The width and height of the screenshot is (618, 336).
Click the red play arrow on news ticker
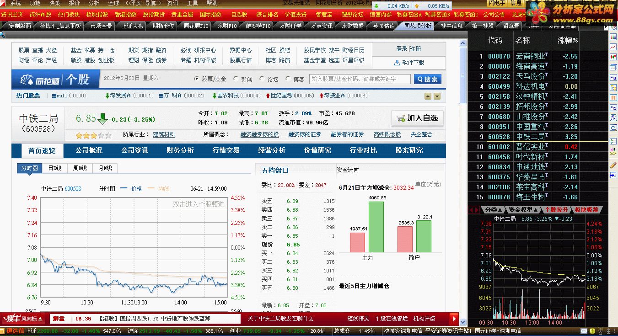click(x=454, y=318)
